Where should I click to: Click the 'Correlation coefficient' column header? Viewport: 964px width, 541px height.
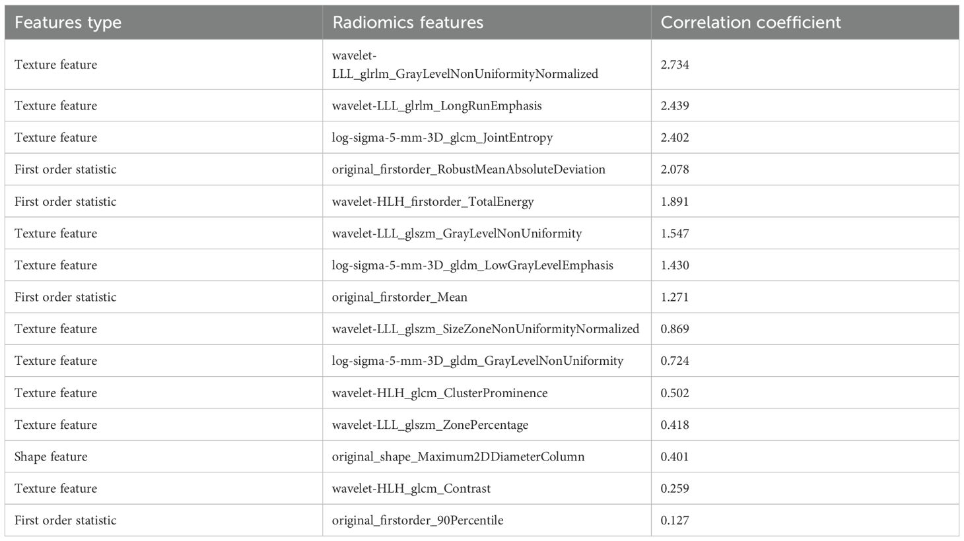751,22
